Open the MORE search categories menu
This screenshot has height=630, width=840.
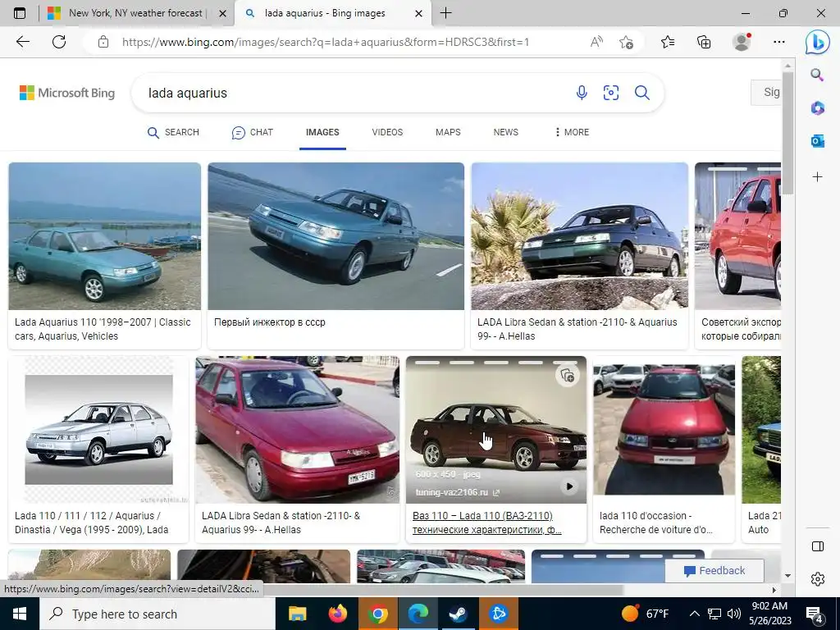[x=571, y=132]
